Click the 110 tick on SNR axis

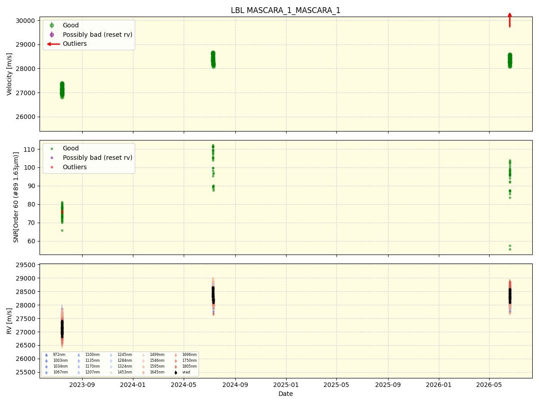click(x=30, y=149)
